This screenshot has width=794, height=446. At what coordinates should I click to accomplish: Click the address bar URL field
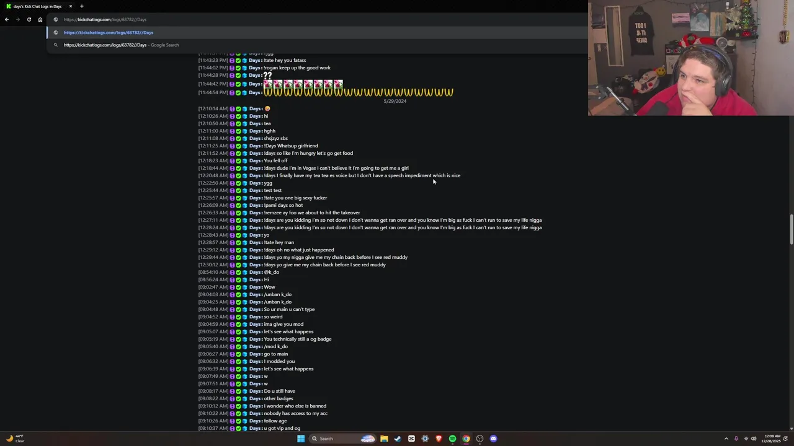(x=316, y=19)
